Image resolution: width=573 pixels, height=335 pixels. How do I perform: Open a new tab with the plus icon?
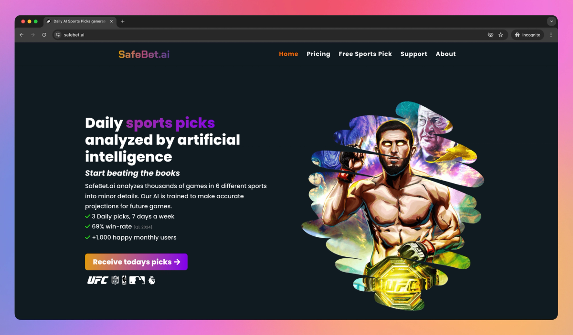click(123, 21)
